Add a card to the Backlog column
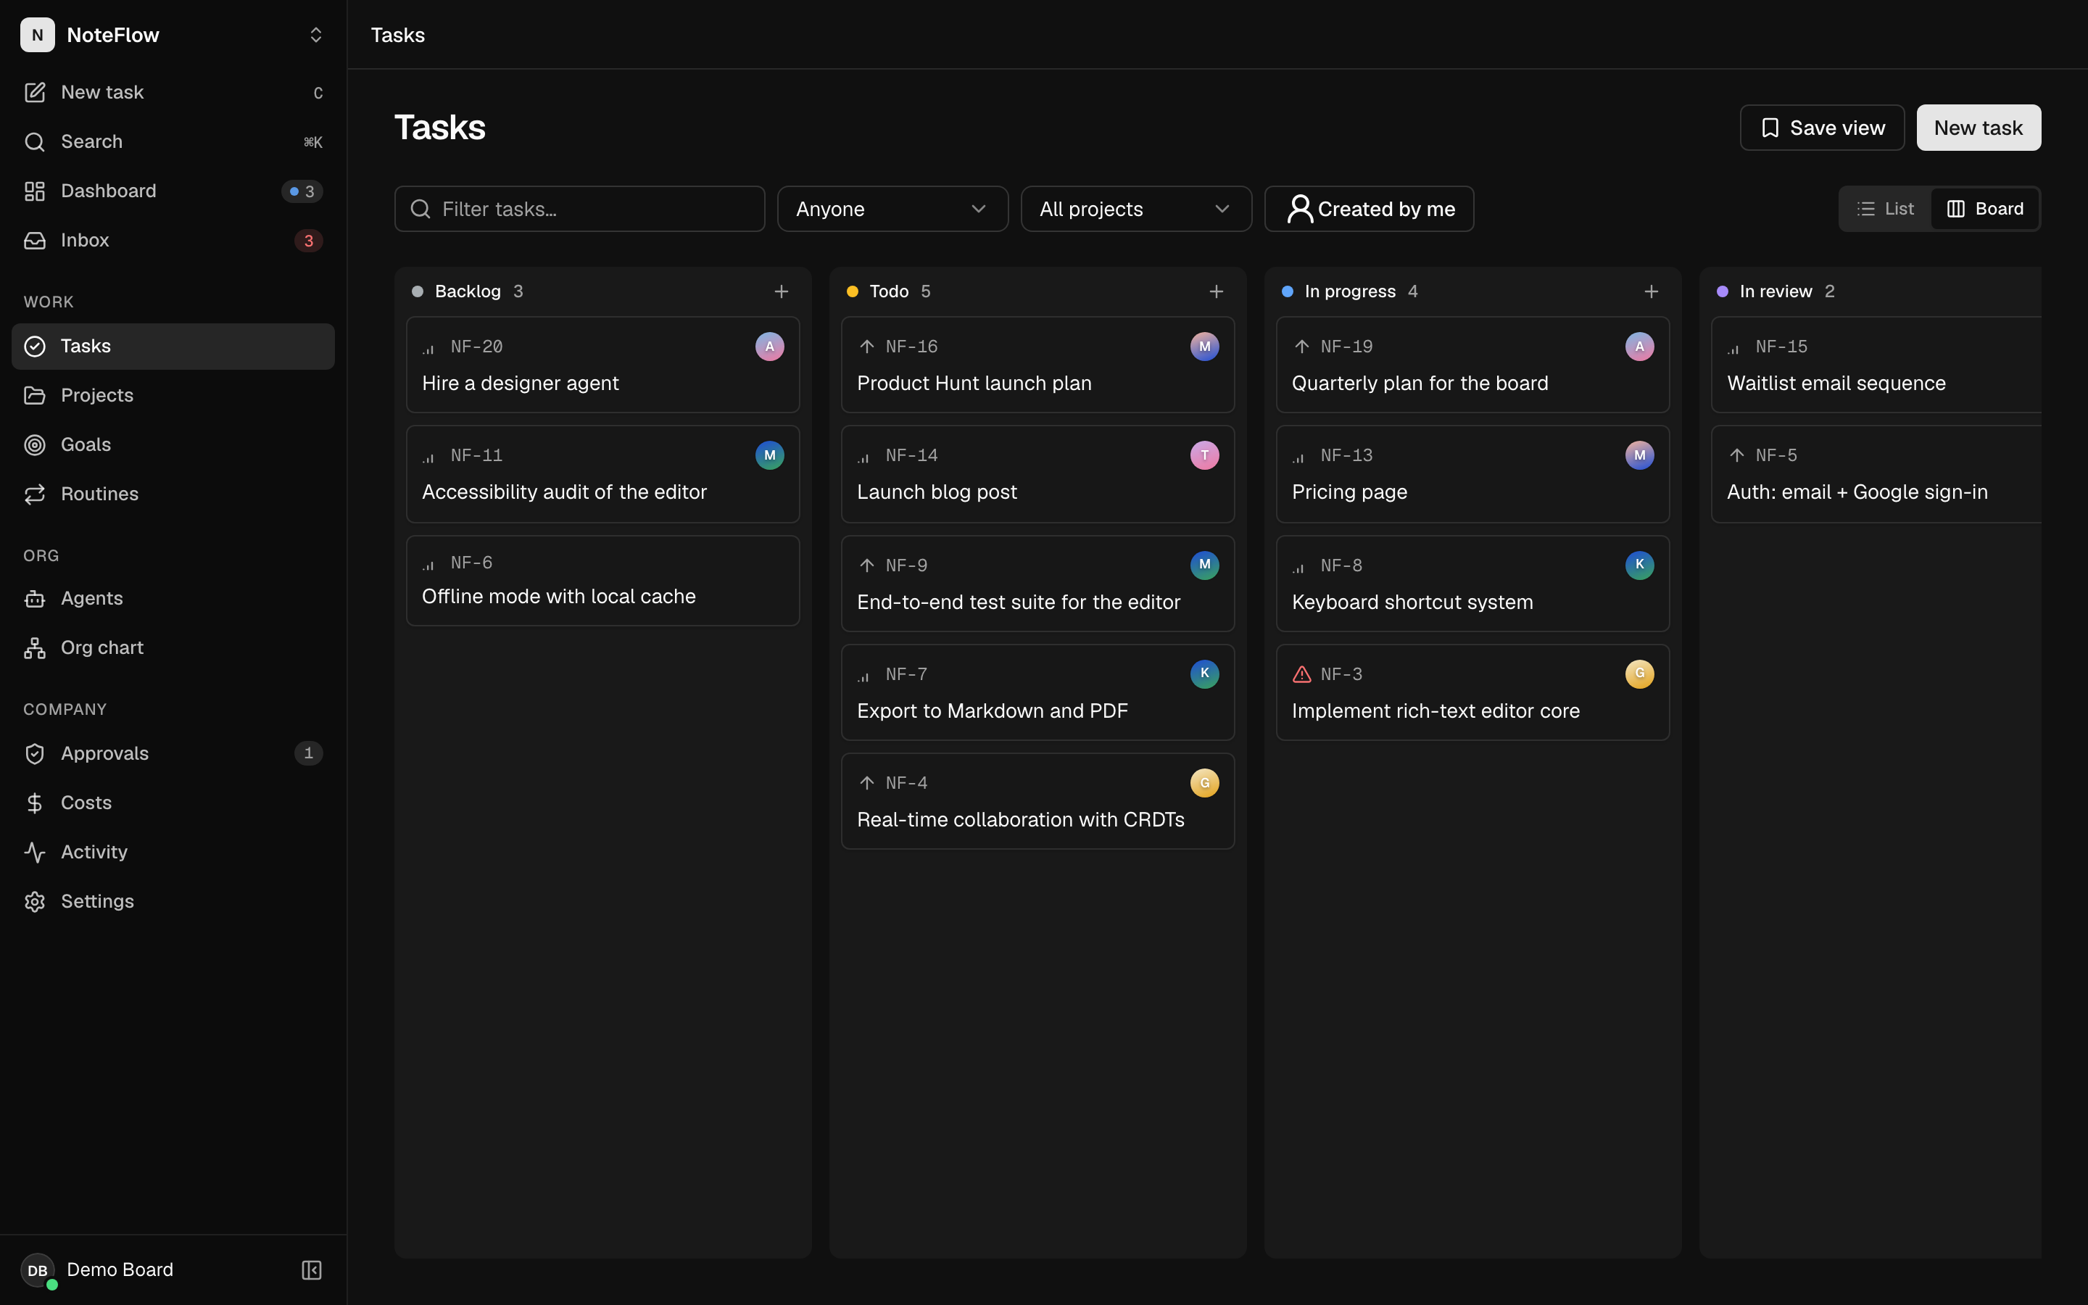Viewport: 2088px width, 1305px height. [x=781, y=291]
